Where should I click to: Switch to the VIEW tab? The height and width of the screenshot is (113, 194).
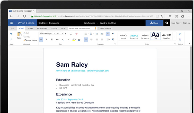pos(63,28)
